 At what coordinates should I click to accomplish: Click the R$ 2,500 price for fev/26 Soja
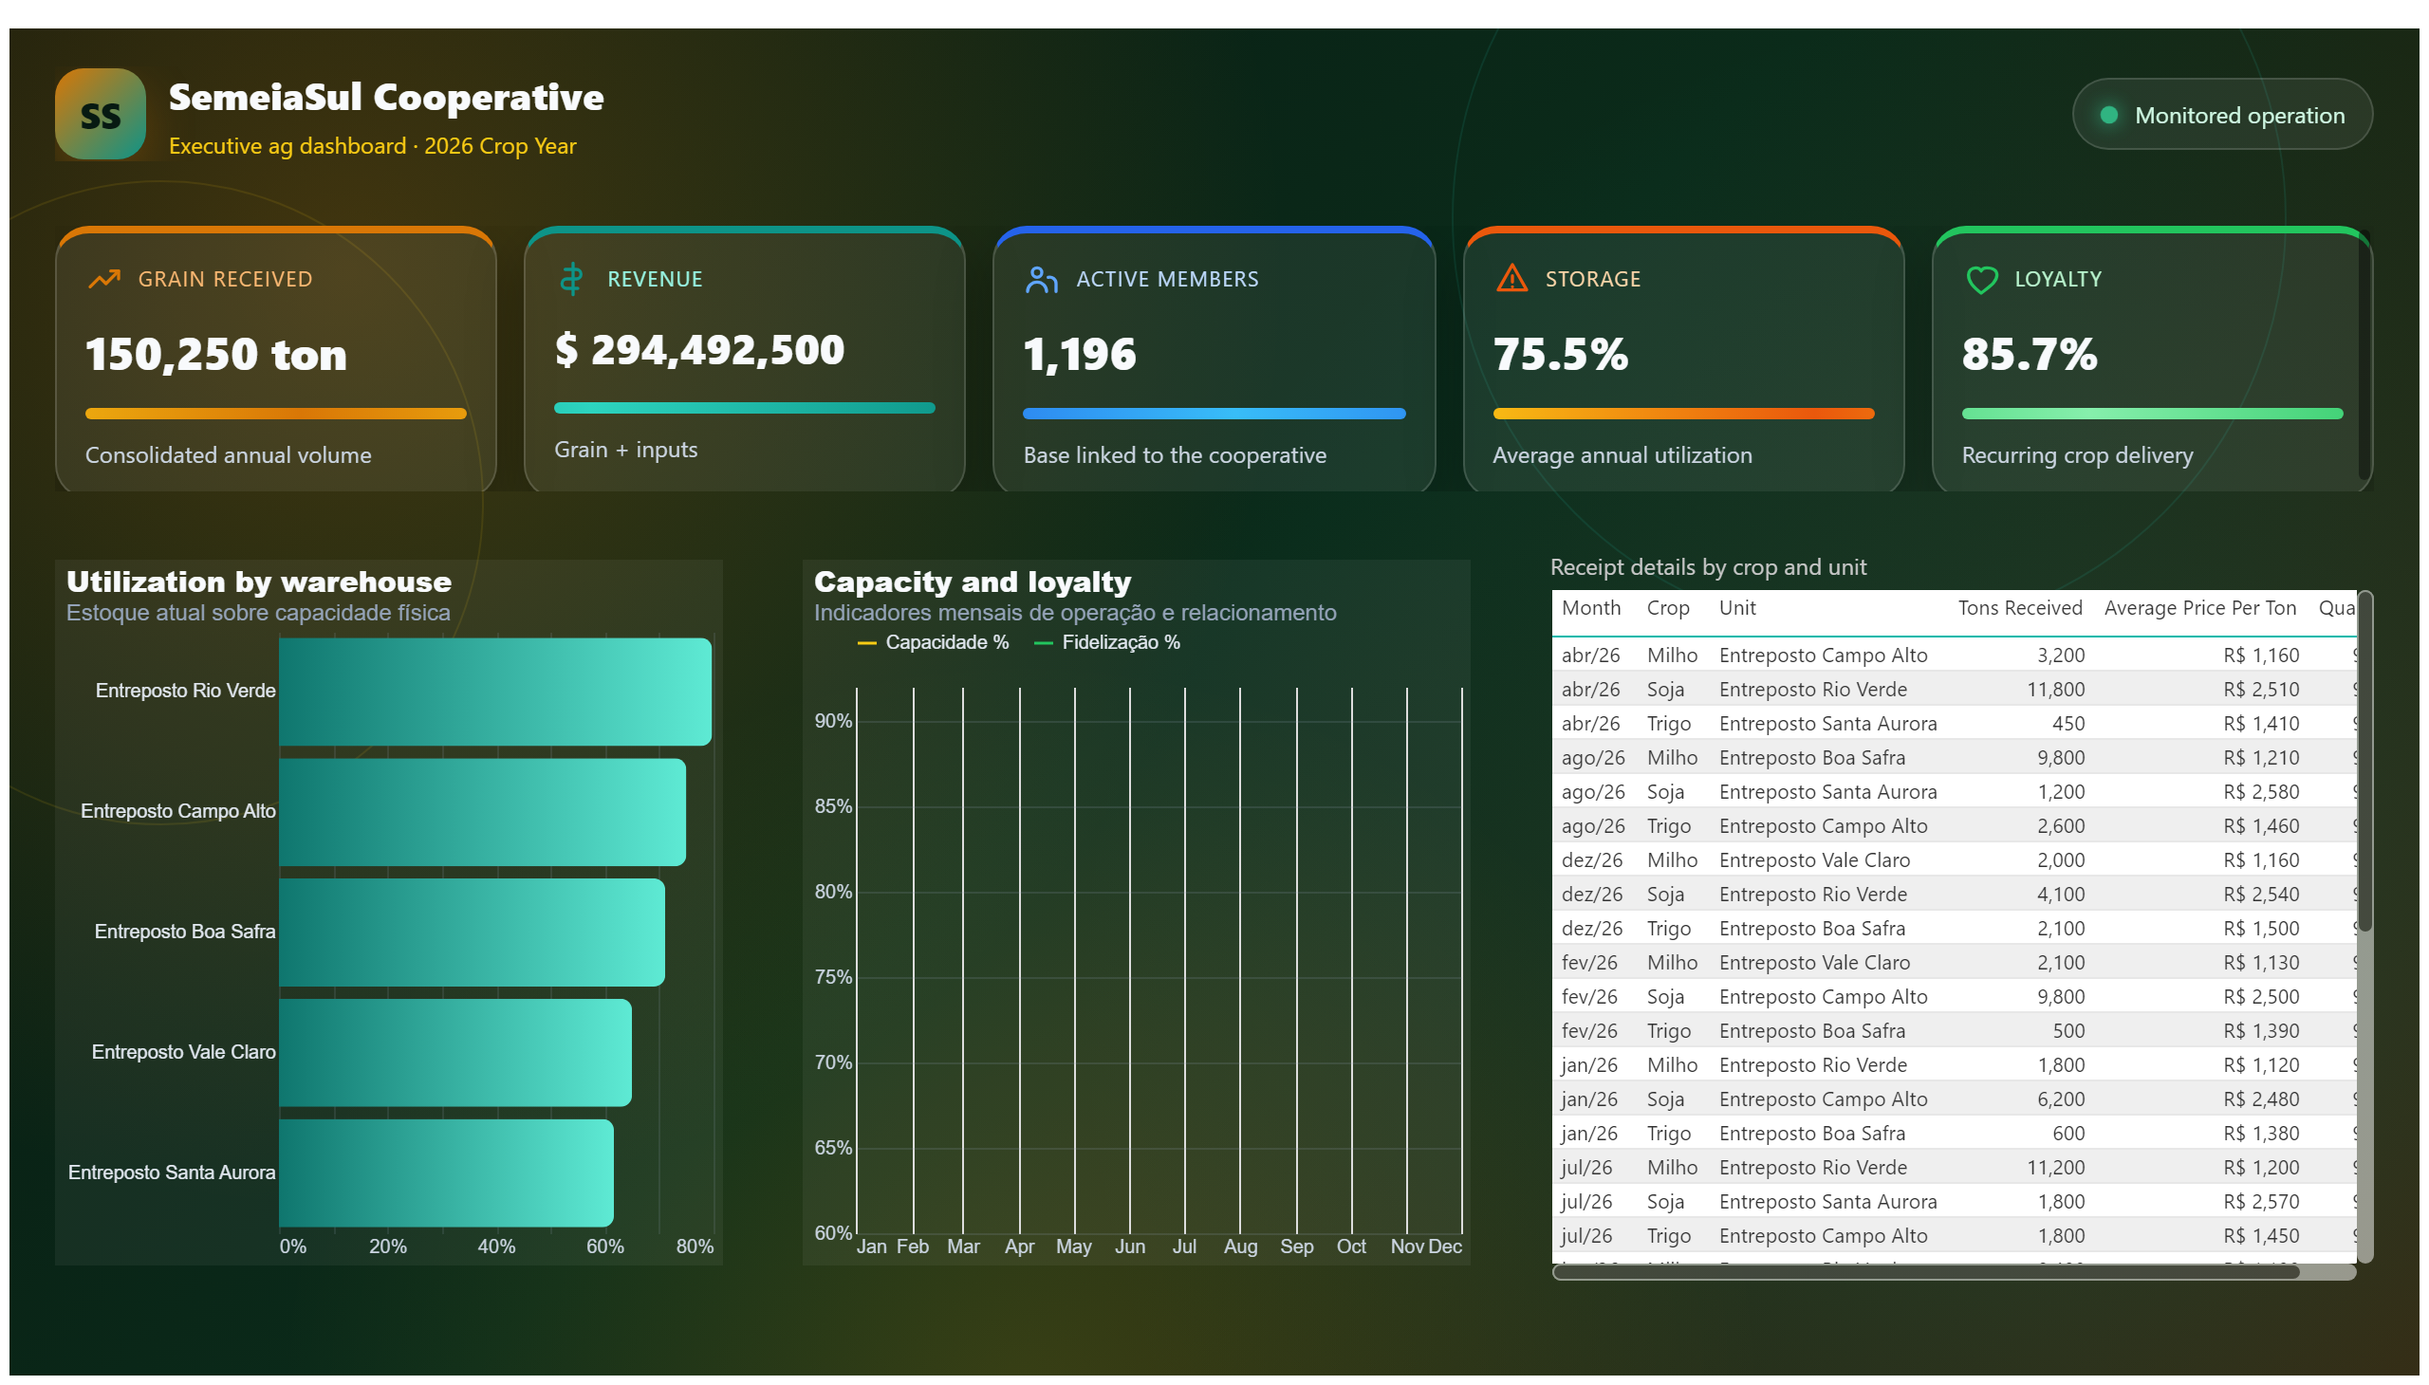(x=2260, y=997)
